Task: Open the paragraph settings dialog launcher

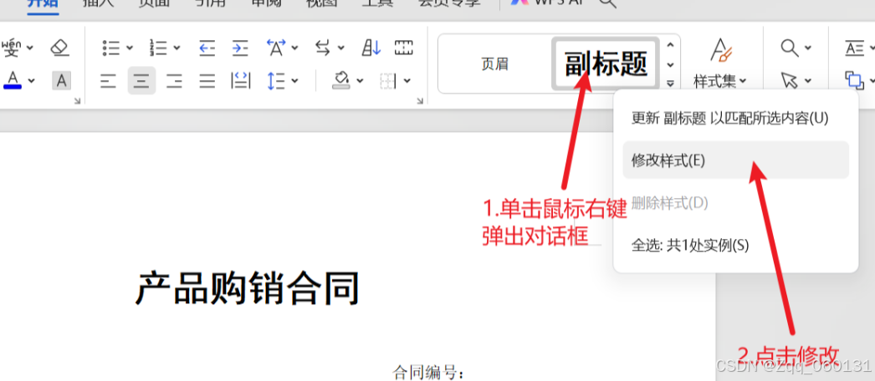Action: point(420,101)
